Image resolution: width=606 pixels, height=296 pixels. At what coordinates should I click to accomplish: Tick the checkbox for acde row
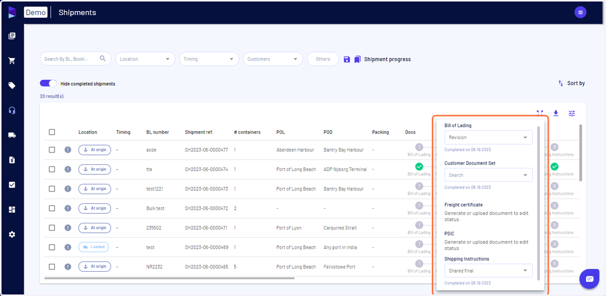click(x=52, y=150)
